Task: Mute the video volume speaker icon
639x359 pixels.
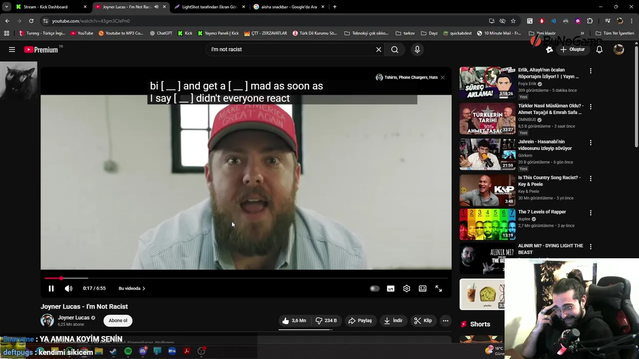Action: pyautogui.click(x=68, y=288)
